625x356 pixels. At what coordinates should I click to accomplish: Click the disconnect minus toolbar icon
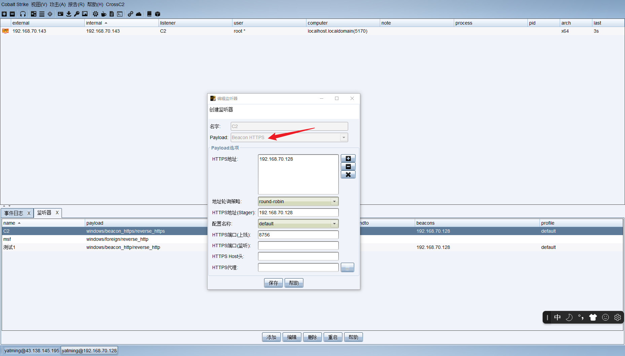pyautogui.click(x=12, y=14)
